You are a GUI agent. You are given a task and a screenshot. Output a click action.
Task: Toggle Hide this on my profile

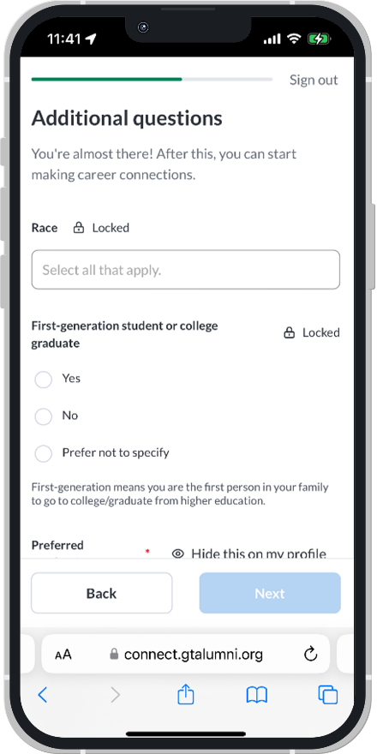point(249,554)
